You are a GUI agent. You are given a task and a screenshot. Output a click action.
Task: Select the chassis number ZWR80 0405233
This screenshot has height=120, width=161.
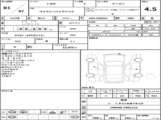click(x=124, y=107)
